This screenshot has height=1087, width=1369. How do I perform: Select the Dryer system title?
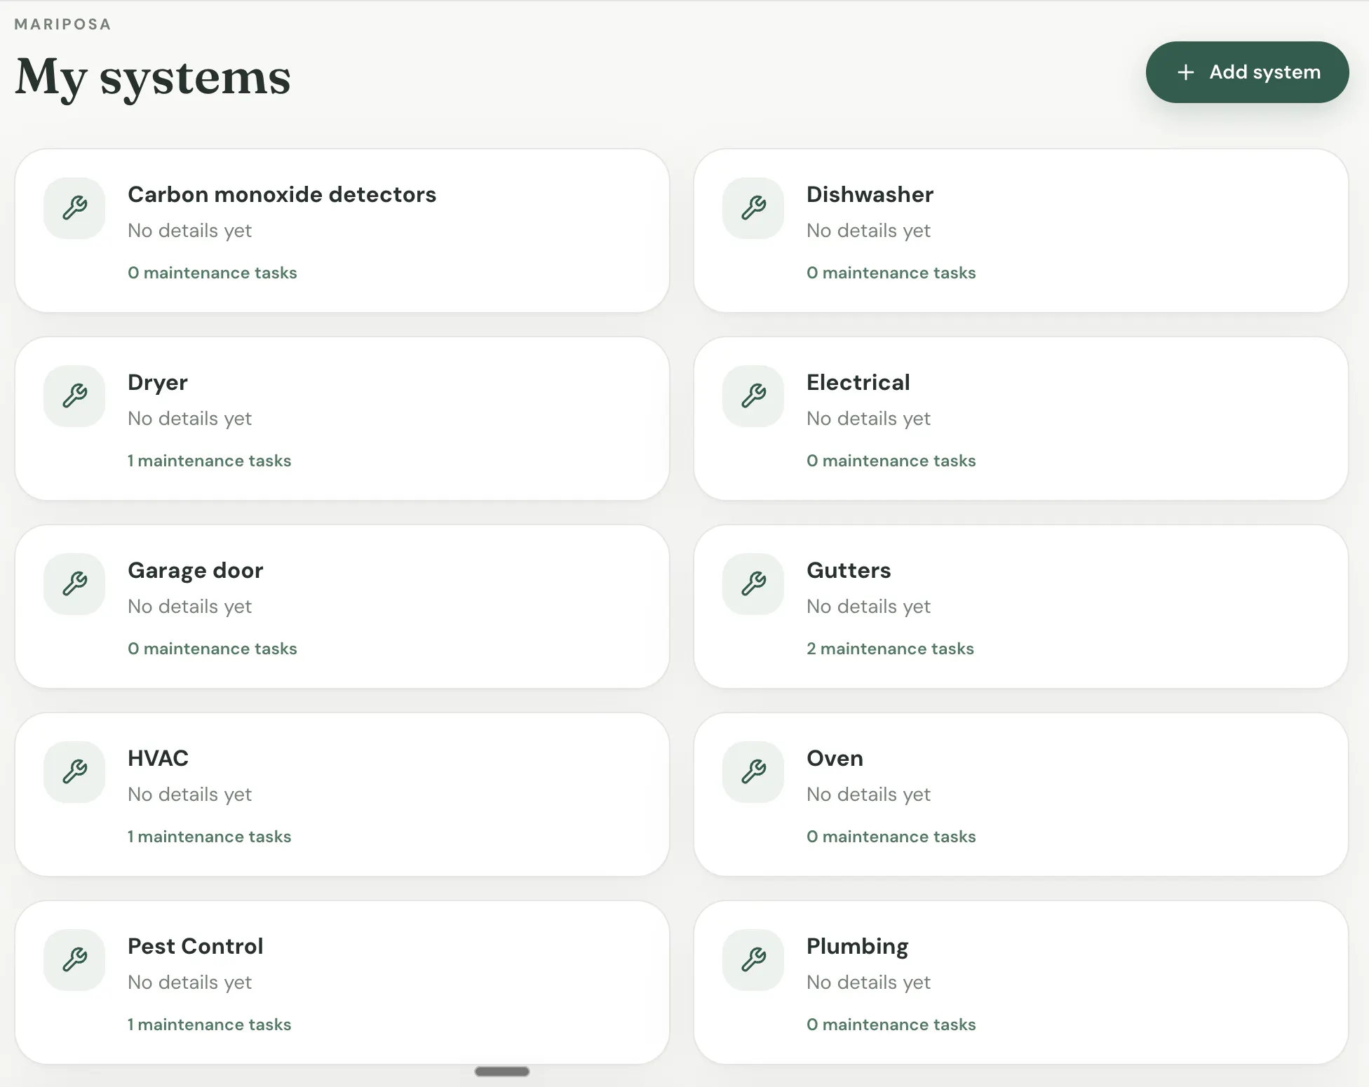[x=158, y=383]
